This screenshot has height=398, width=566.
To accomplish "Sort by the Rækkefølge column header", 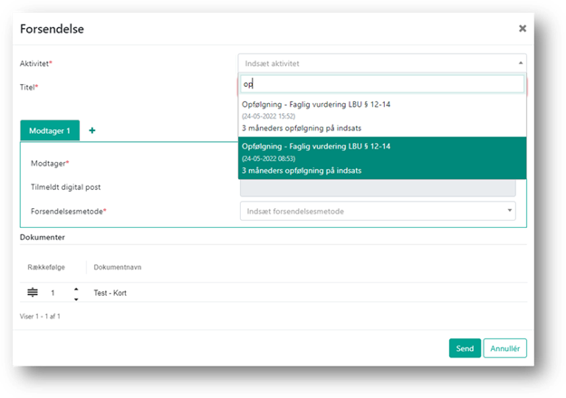I will 47,267.
